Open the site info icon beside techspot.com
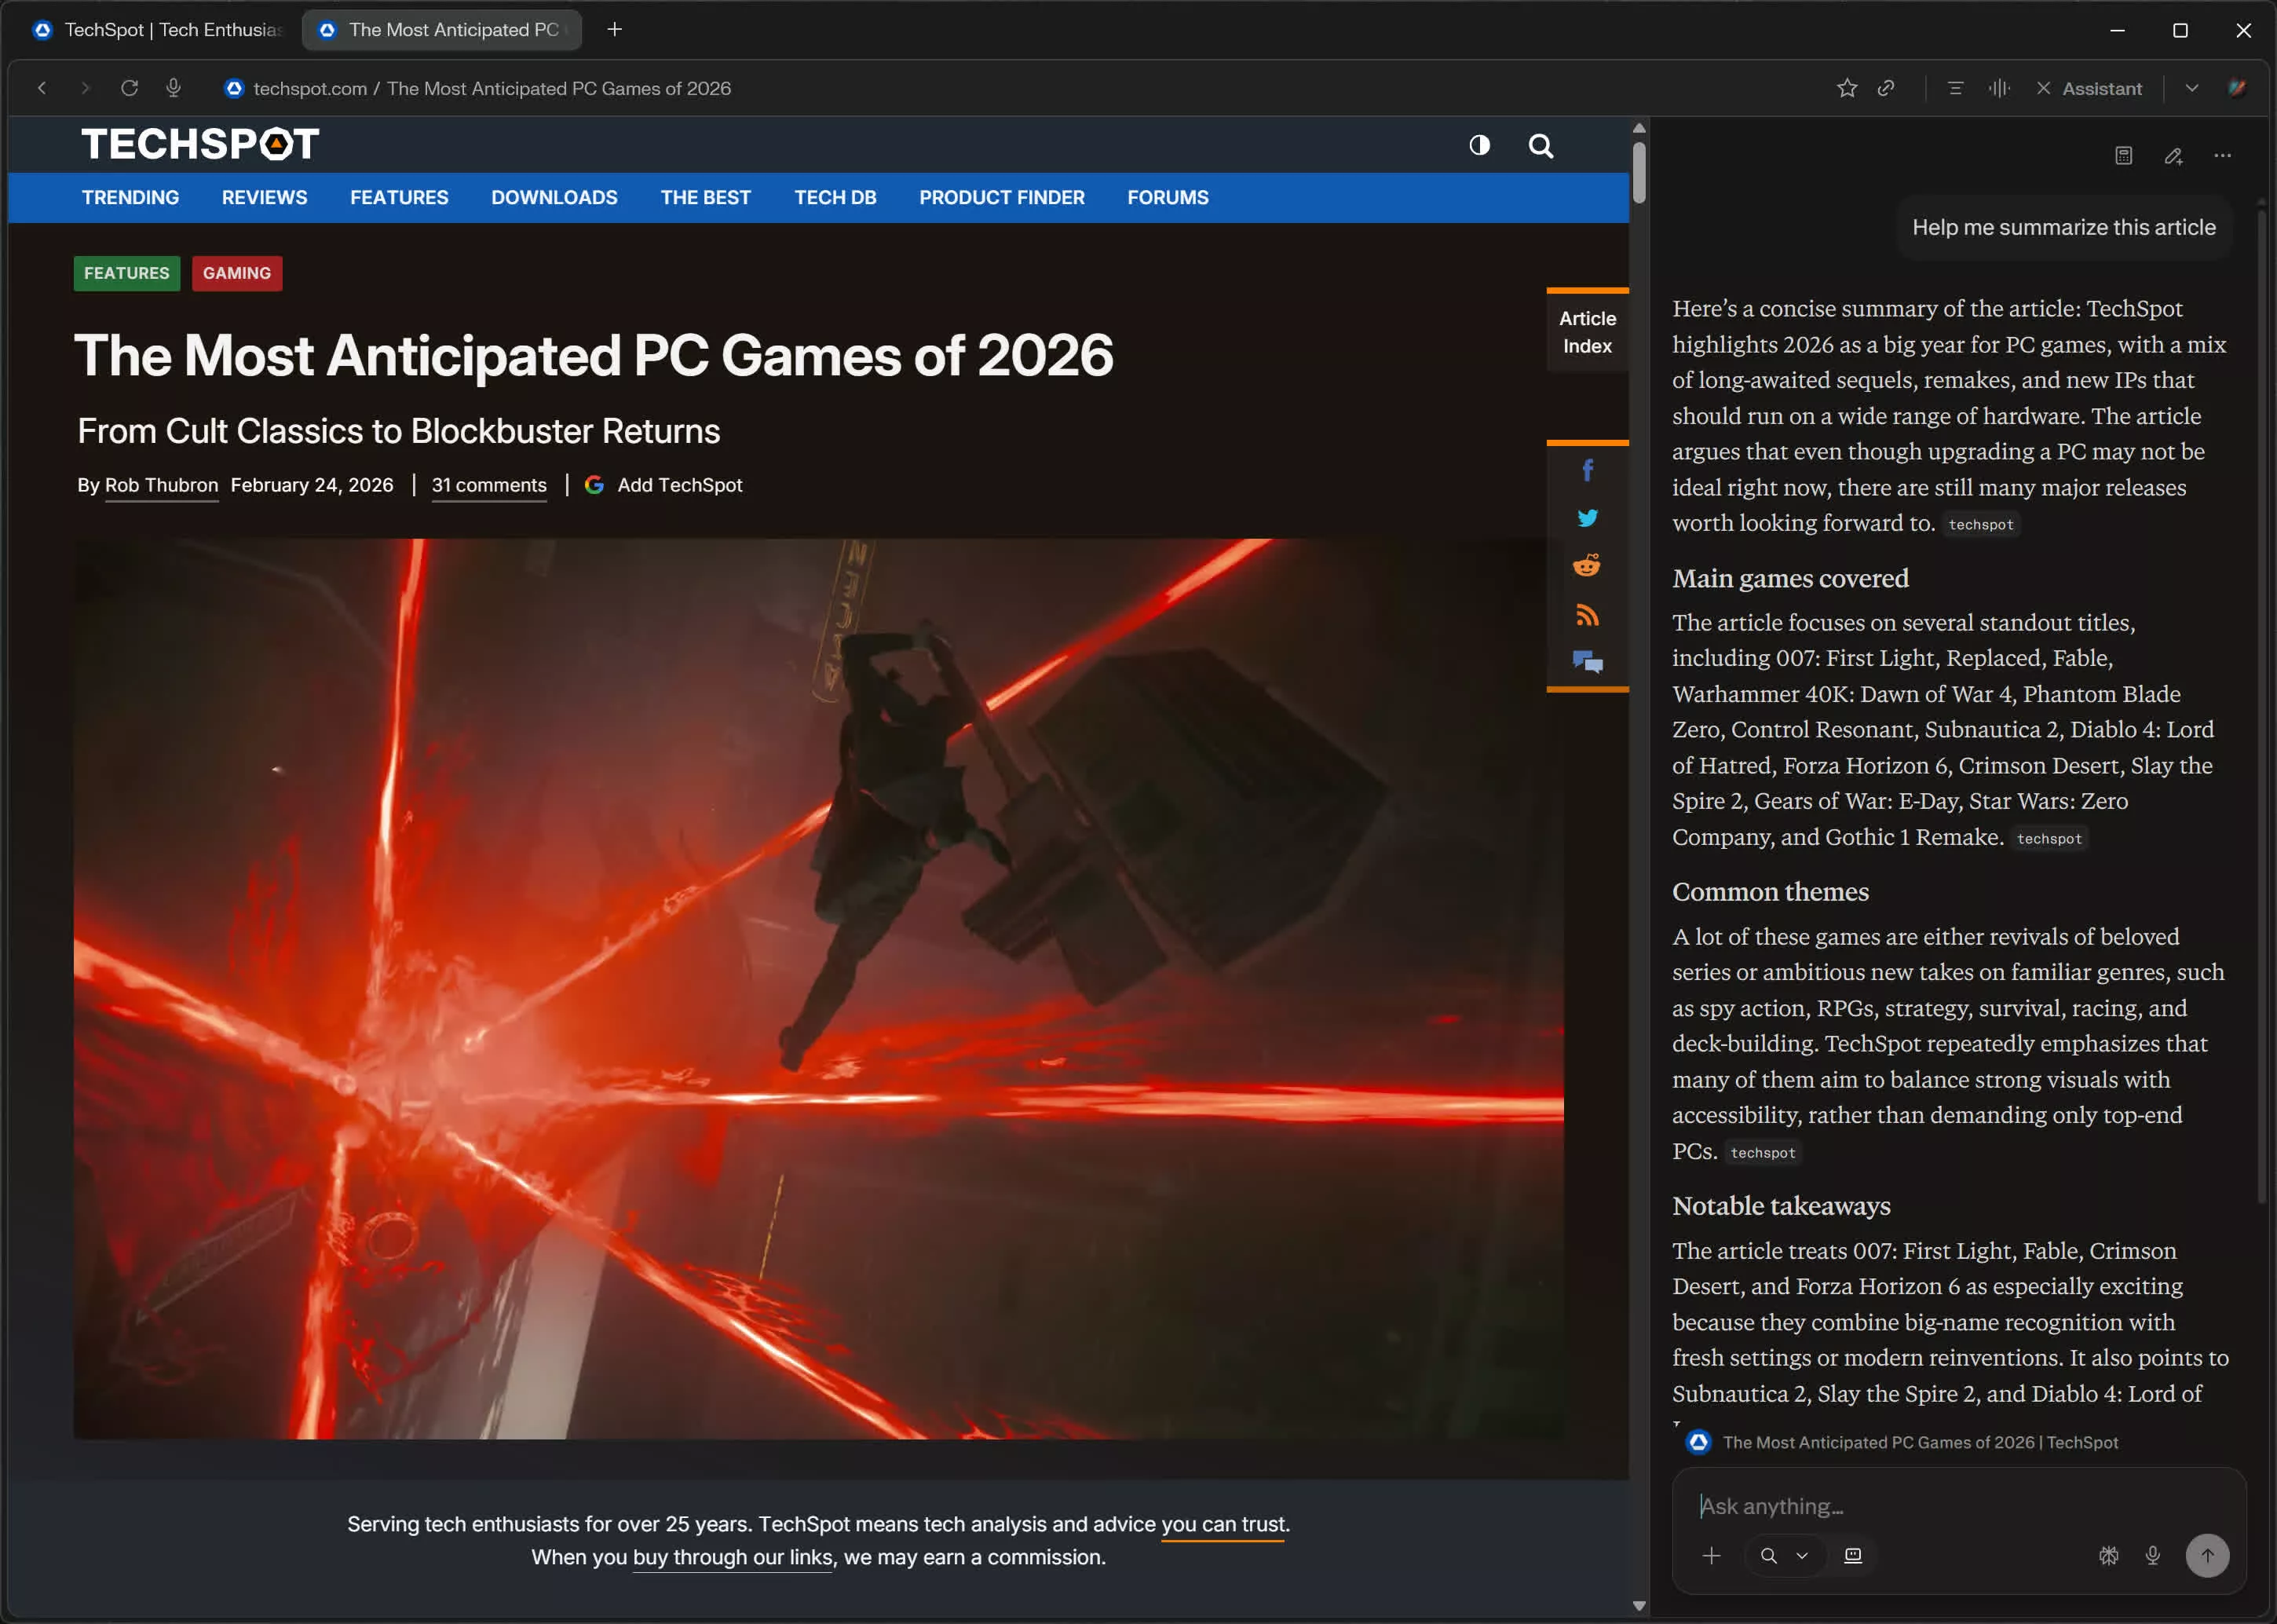Viewport: 2277px width, 1624px height. click(234, 88)
